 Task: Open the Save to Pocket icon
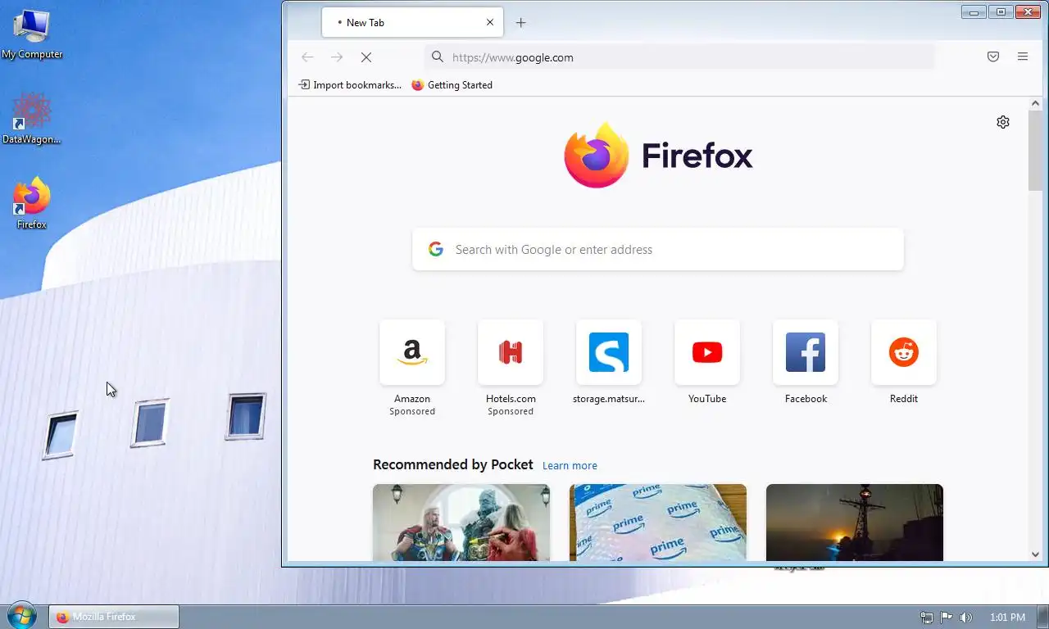pos(993,57)
